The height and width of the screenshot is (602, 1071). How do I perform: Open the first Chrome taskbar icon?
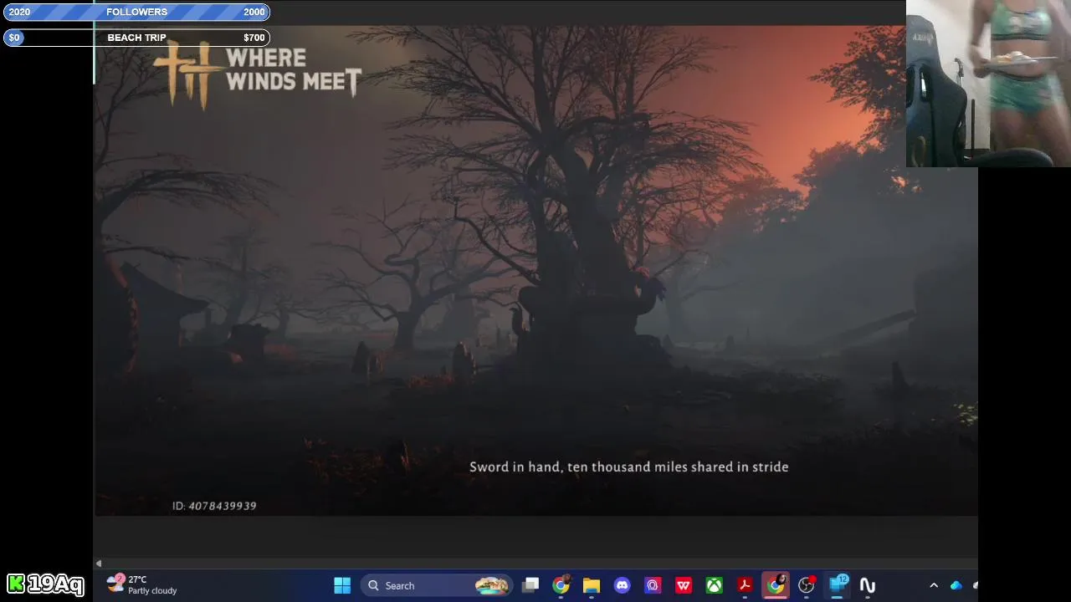tap(561, 584)
